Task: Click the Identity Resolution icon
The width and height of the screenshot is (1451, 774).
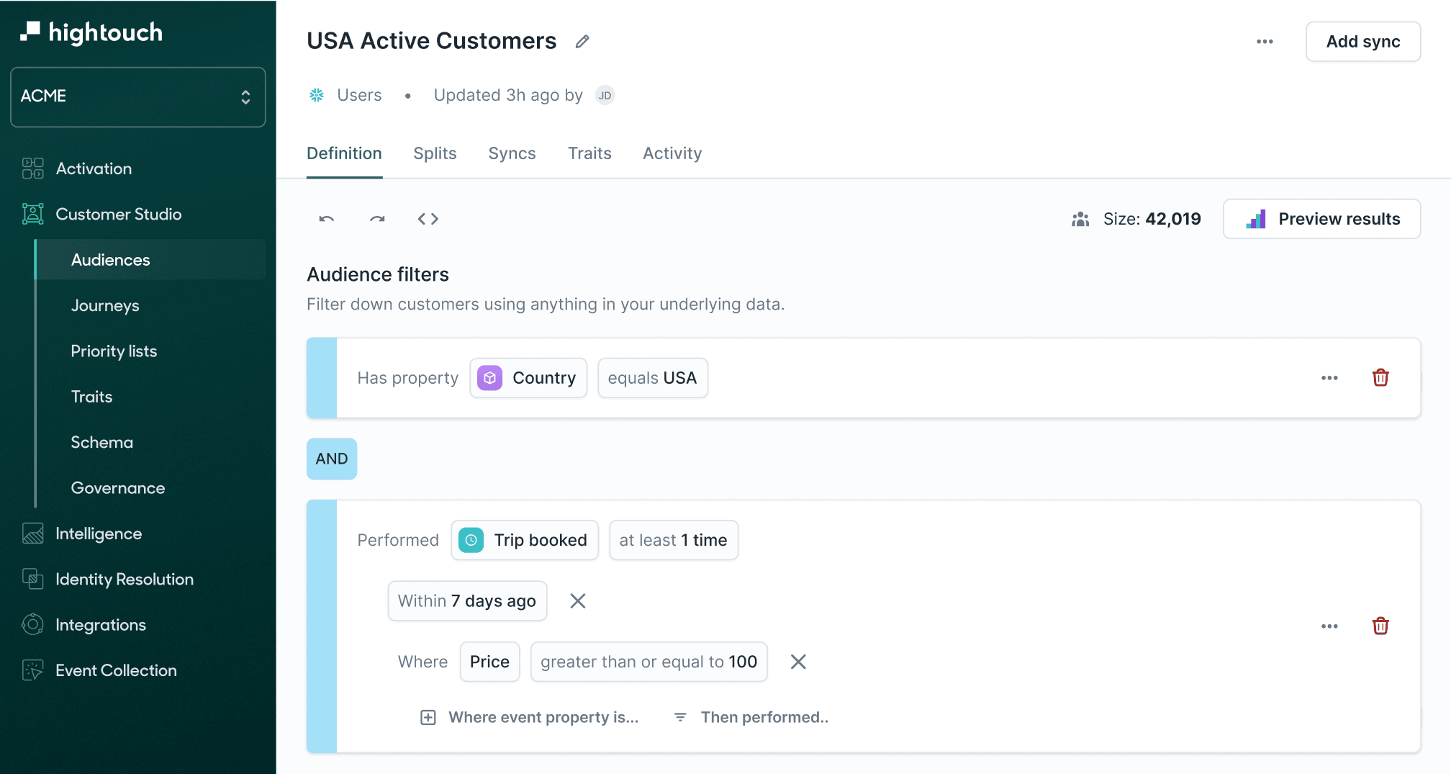Action: [x=32, y=579]
